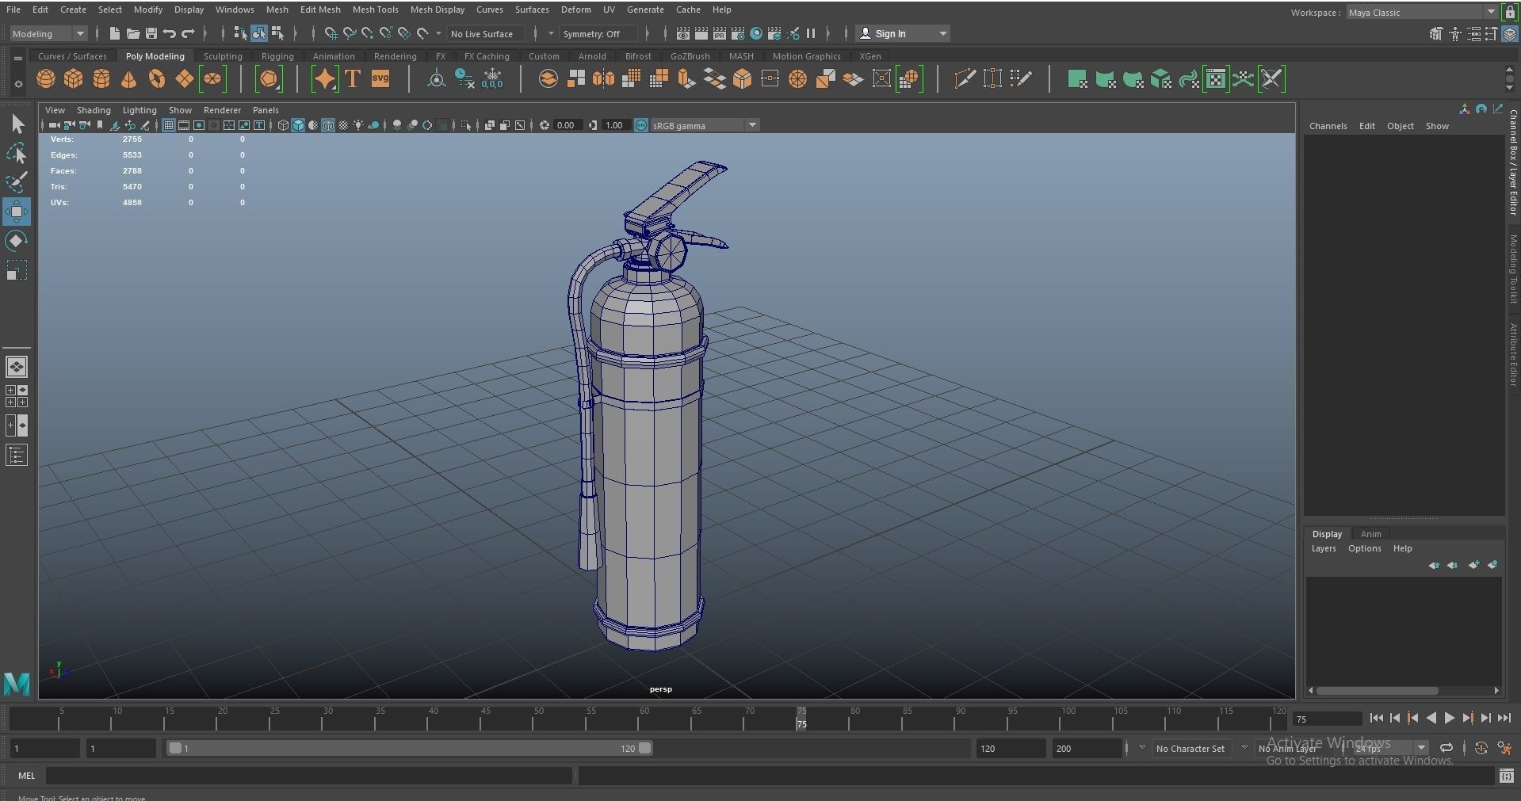The height and width of the screenshot is (801, 1521).
Task: Click frame 75 marker on time slider
Action: [x=801, y=718]
